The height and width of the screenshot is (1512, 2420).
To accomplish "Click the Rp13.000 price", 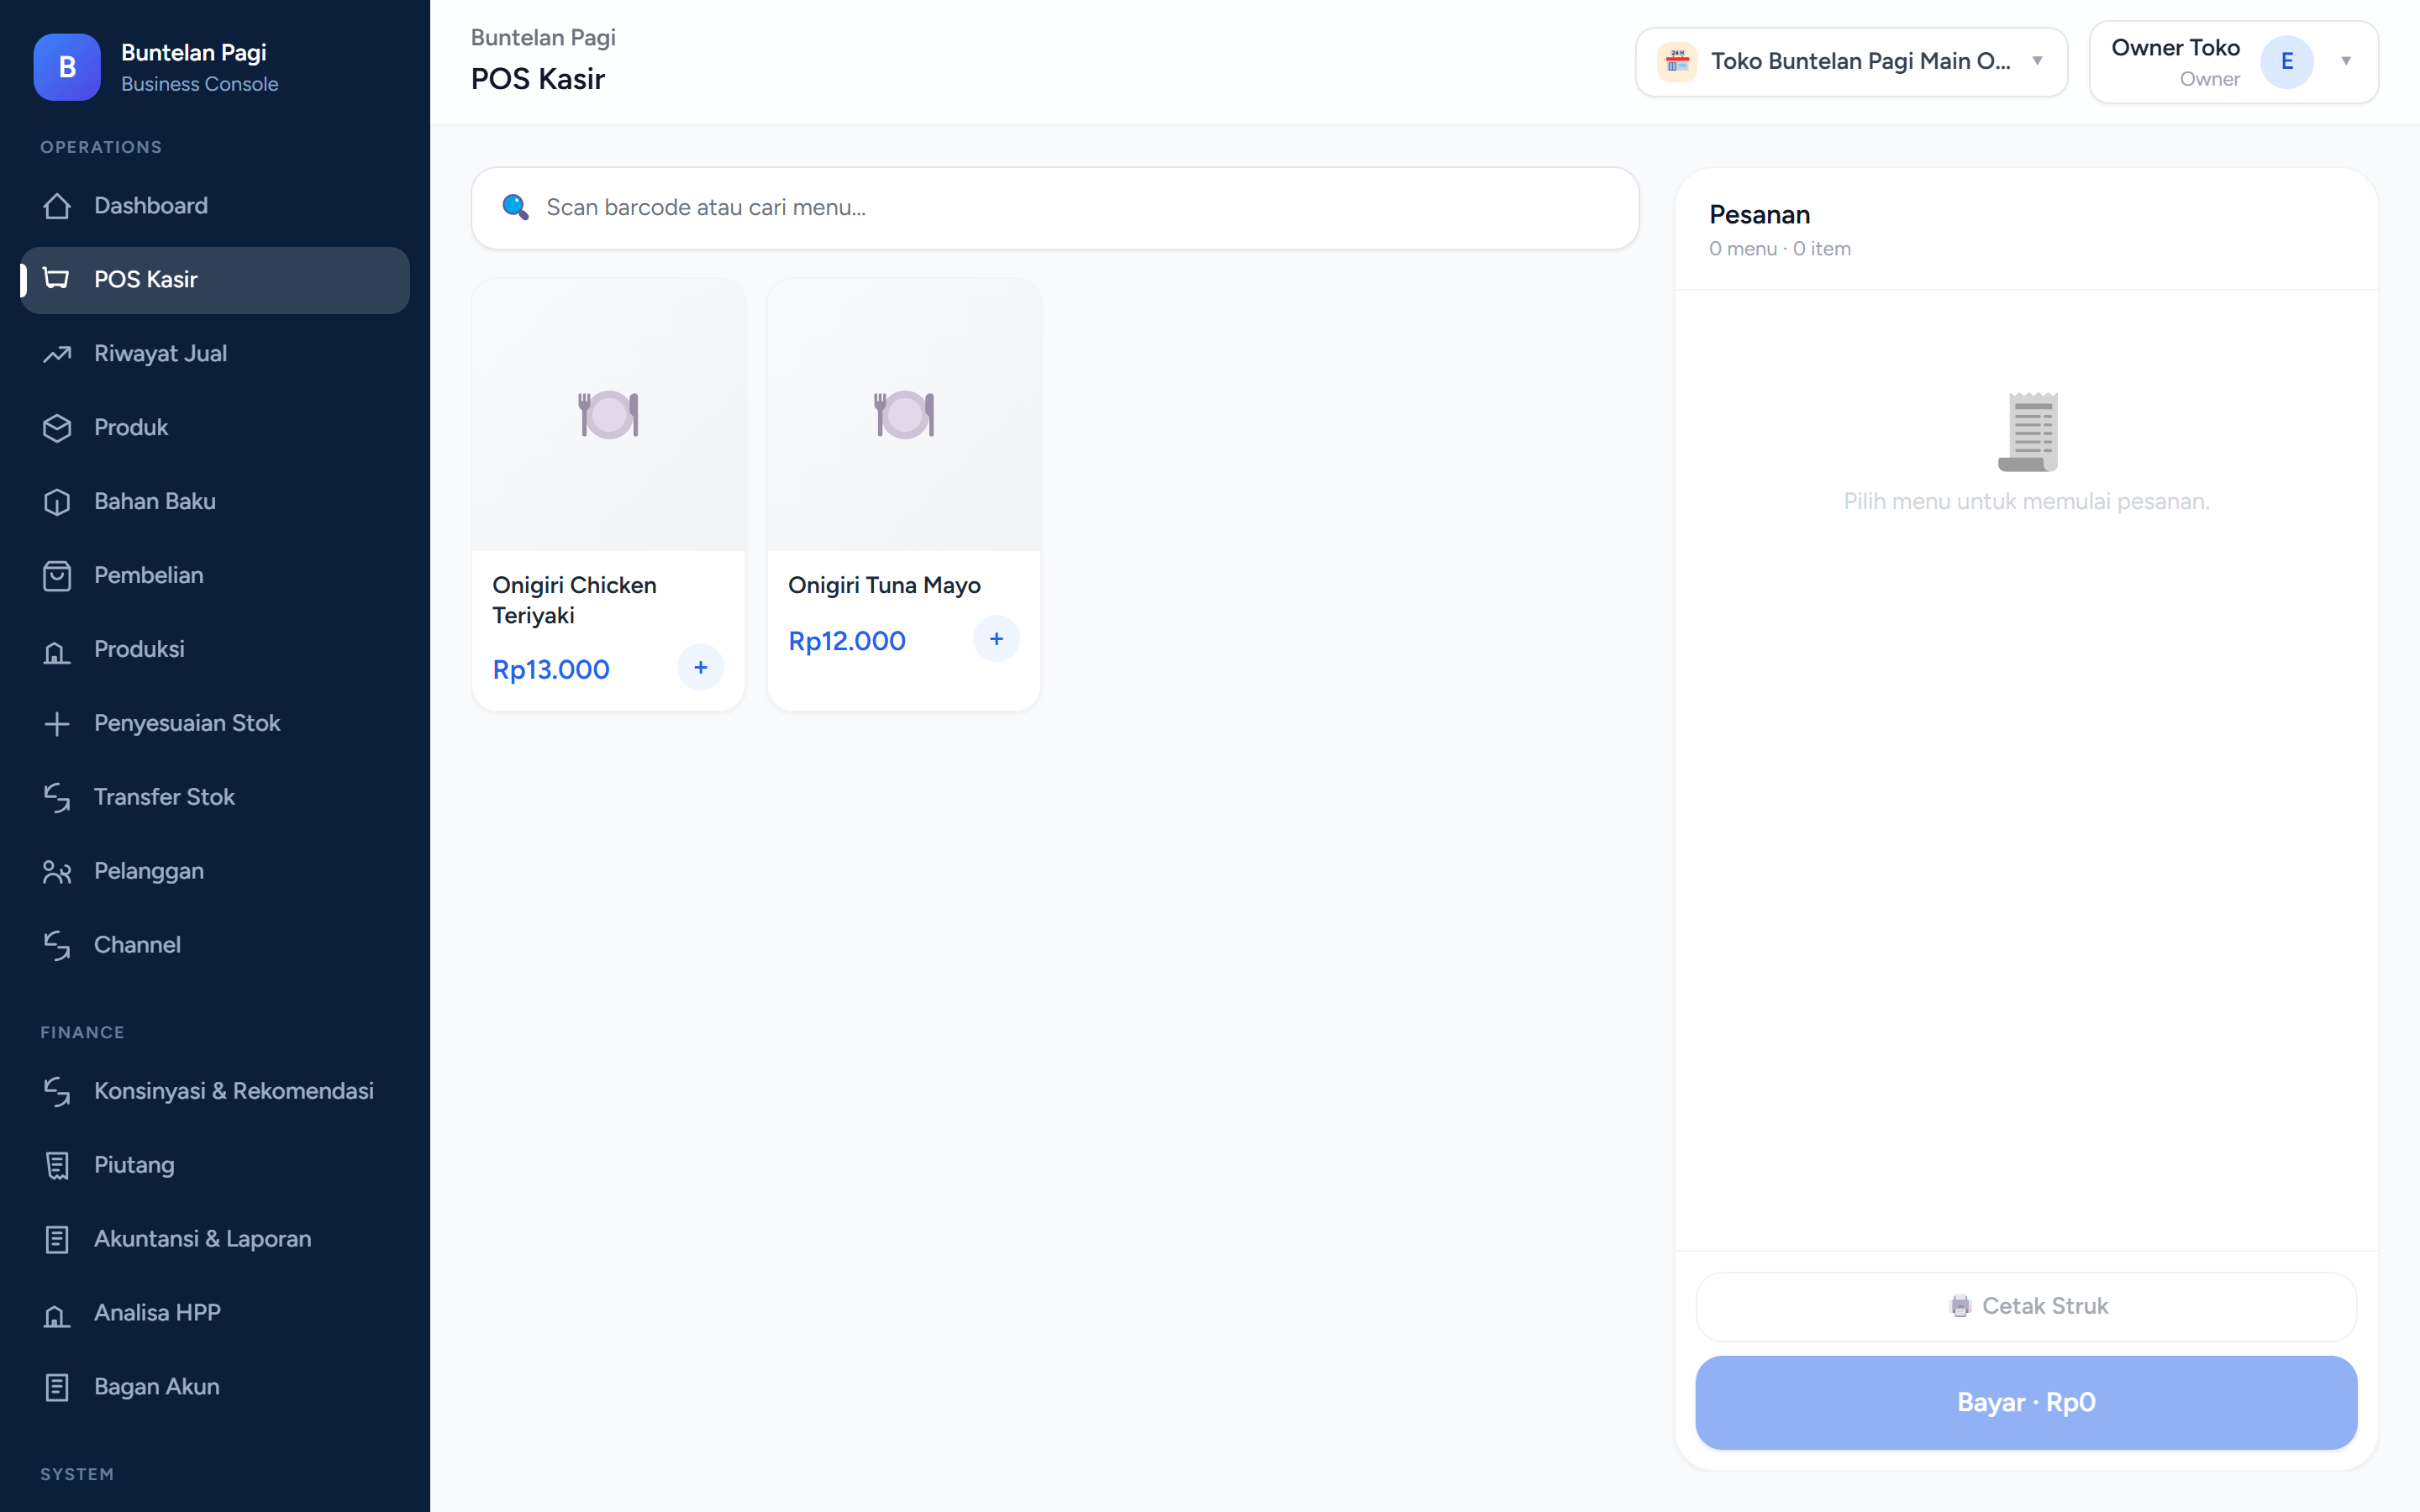I will [x=551, y=670].
